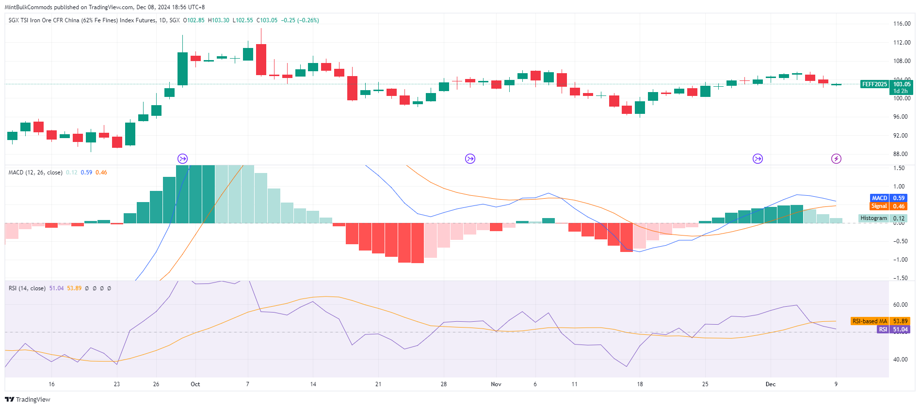This screenshot has height=408, width=920.
Task: Click the 60.00 RSI axis label
Action: (x=901, y=305)
